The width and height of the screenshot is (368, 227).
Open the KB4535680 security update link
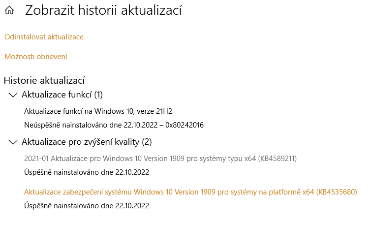[x=190, y=192]
